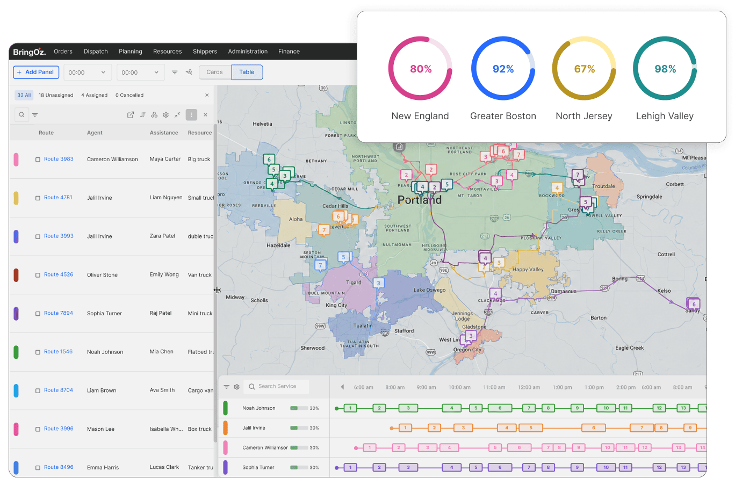Open the Route 1546 link
Image resolution: width=735 pixels, height=478 pixels.
click(59, 352)
